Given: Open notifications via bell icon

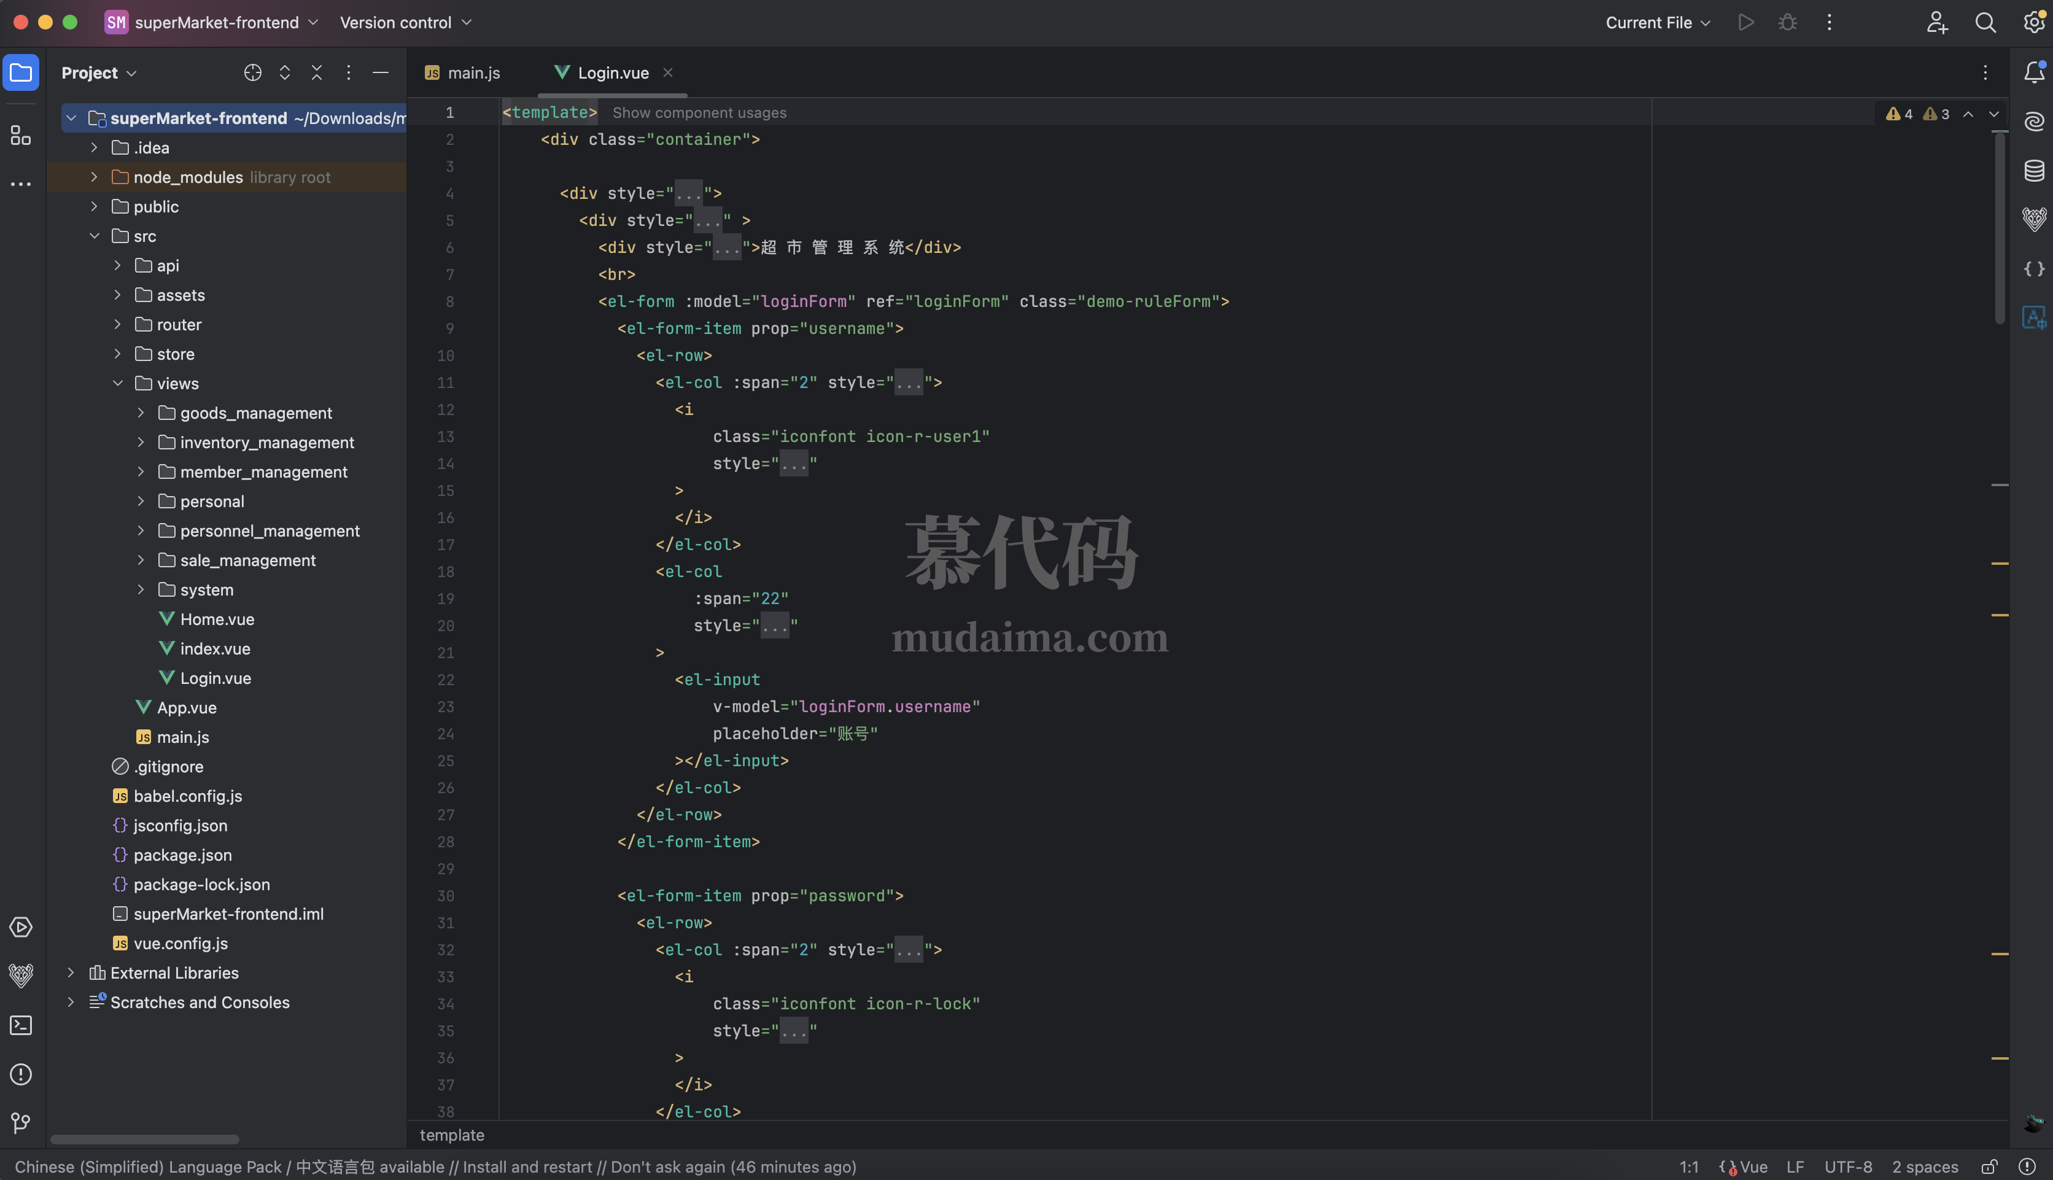Looking at the screenshot, I should (x=2035, y=72).
